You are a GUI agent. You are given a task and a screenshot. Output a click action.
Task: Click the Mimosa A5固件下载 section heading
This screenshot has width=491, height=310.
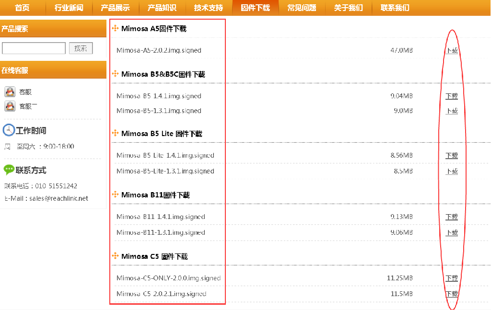click(154, 29)
